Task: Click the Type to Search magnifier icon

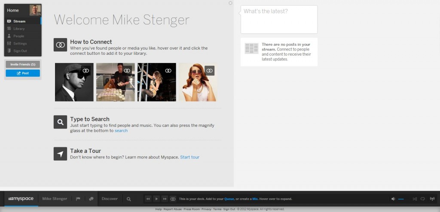Action: pos(60,122)
